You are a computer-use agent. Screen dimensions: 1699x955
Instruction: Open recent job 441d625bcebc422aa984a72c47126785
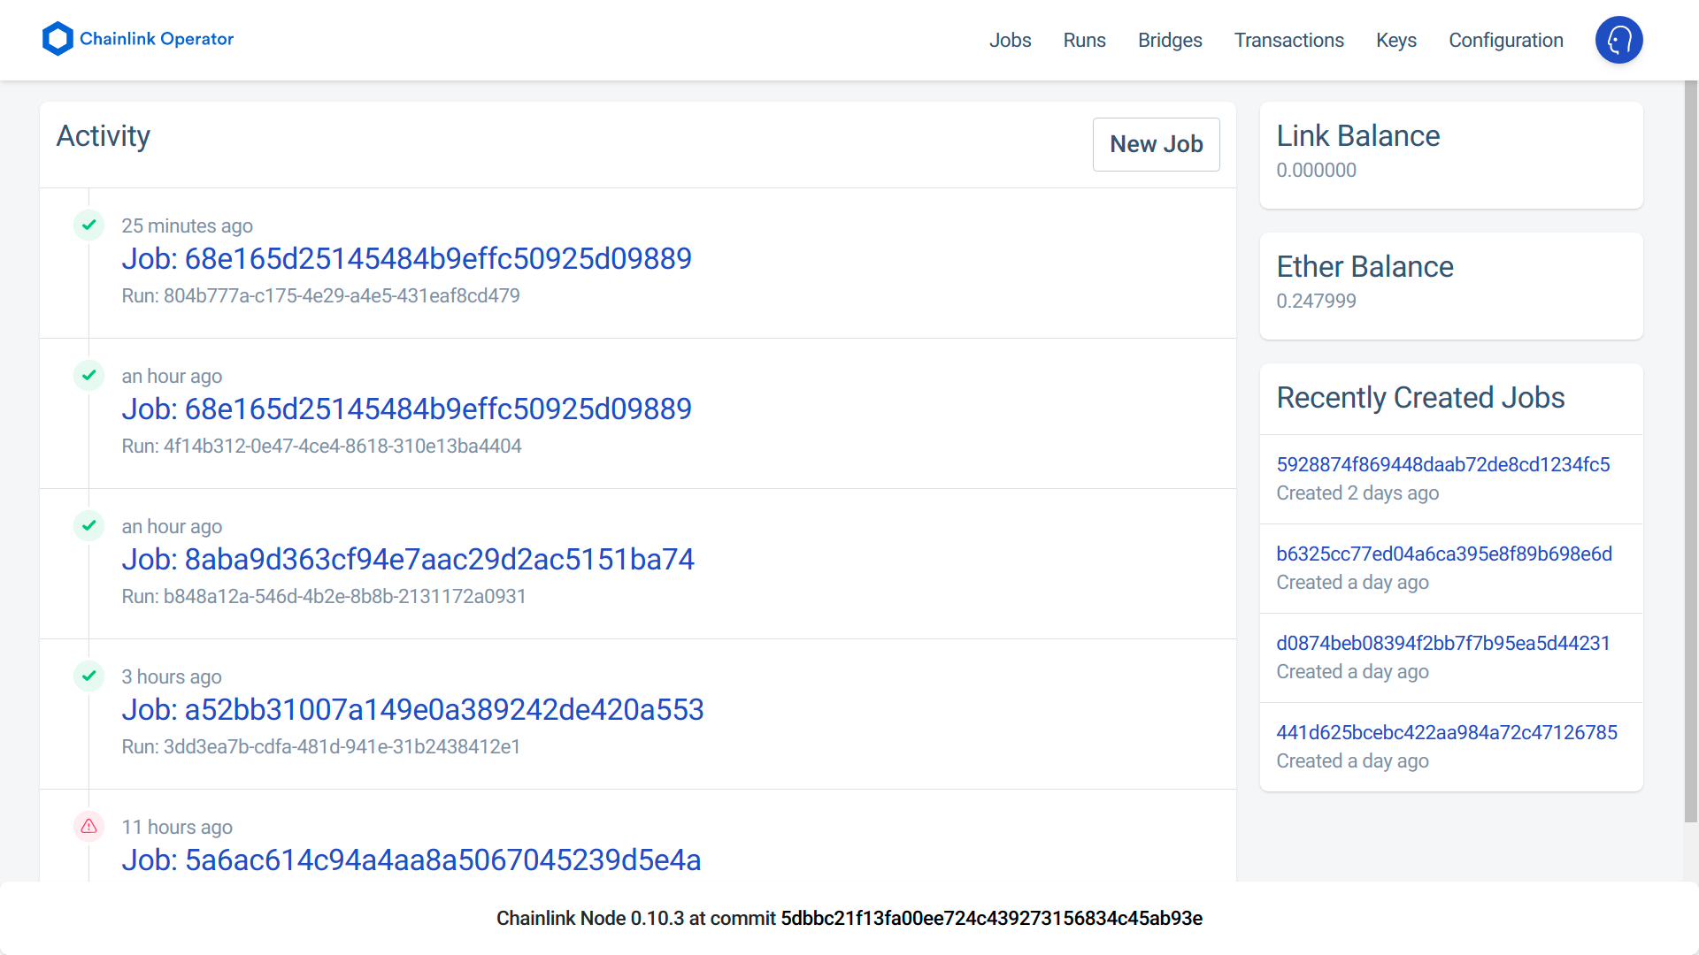(x=1446, y=733)
